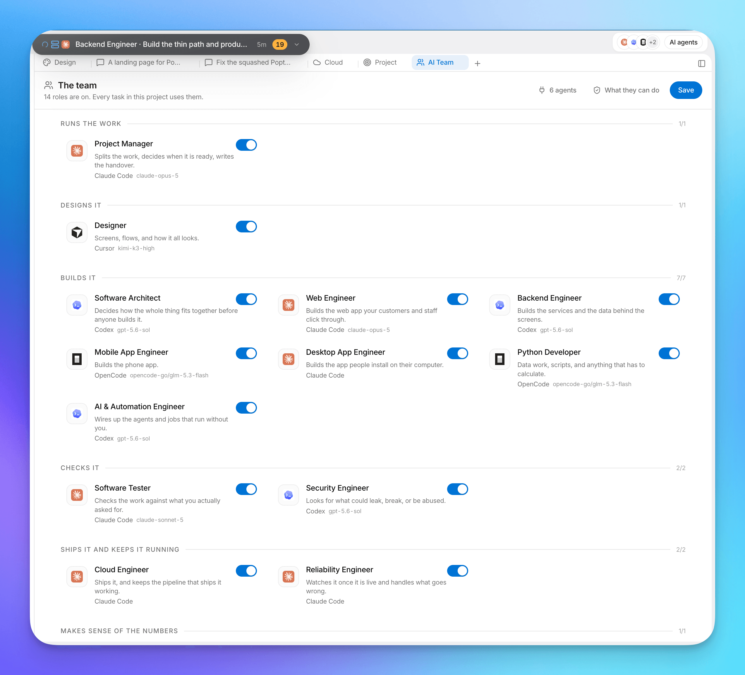The height and width of the screenshot is (675, 745).
Task: Click the Cloud Engineer agent icon
Action: (x=77, y=576)
